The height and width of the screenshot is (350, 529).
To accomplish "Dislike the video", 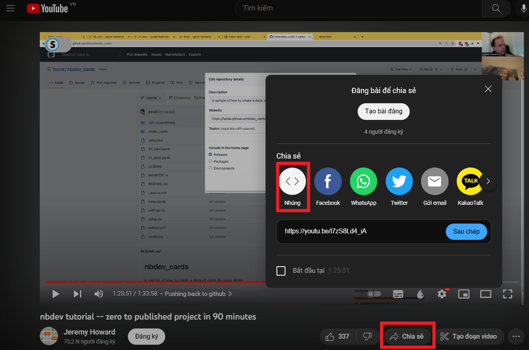I will click(367, 337).
